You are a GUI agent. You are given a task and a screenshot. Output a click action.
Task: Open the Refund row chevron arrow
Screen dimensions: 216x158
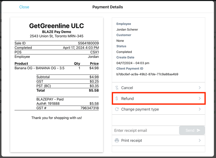pos(200,99)
